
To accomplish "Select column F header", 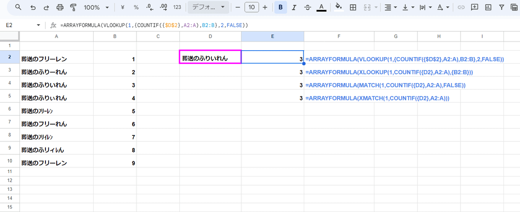I will [x=338, y=36].
